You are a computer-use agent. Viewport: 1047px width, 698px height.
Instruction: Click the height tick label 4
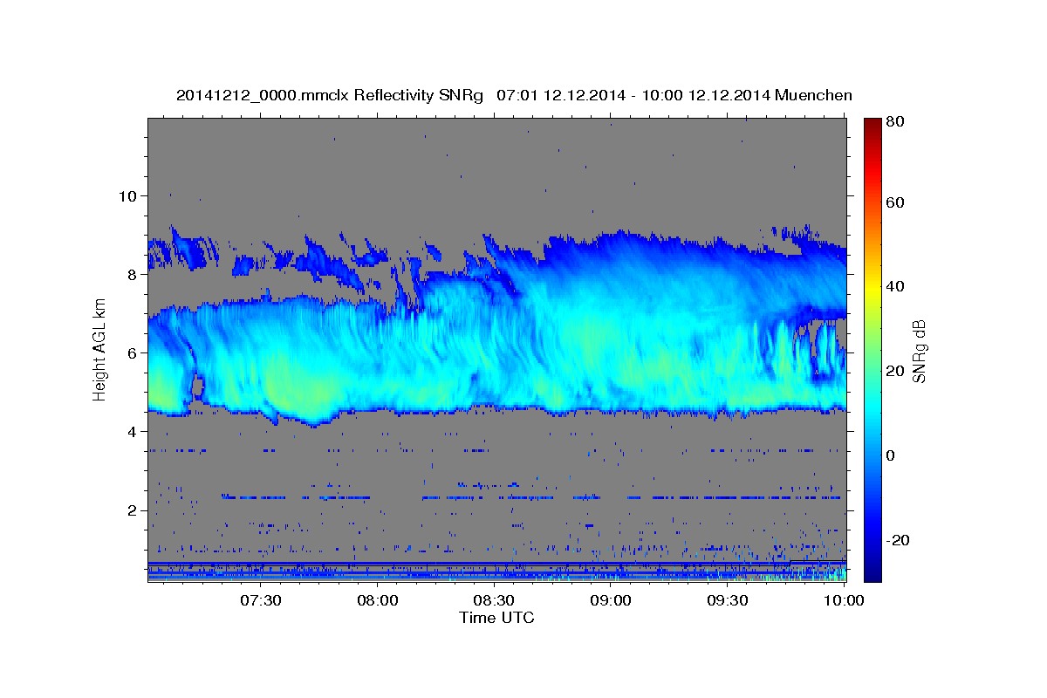point(132,431)
